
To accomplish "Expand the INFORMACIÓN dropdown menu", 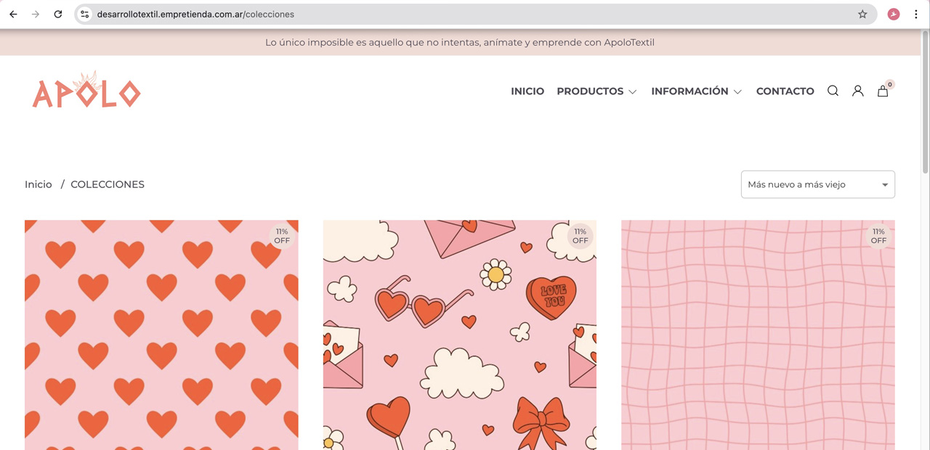I will pyautogui.click(x=696, y=91).
